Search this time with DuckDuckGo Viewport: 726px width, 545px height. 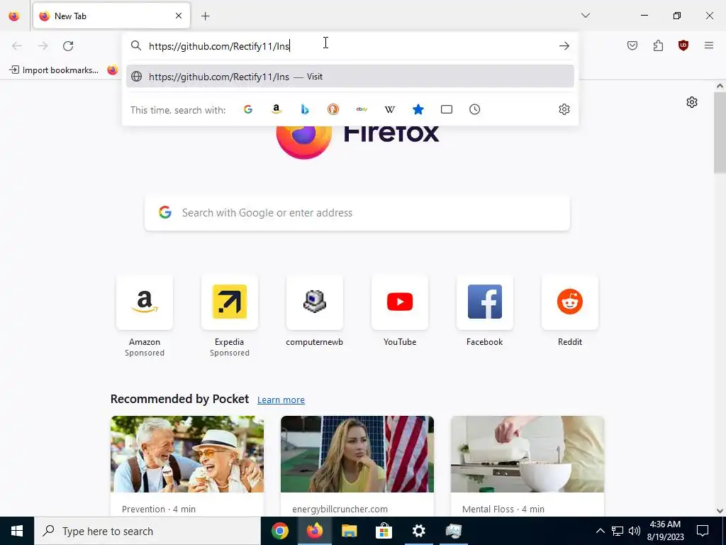click(333, 109)
